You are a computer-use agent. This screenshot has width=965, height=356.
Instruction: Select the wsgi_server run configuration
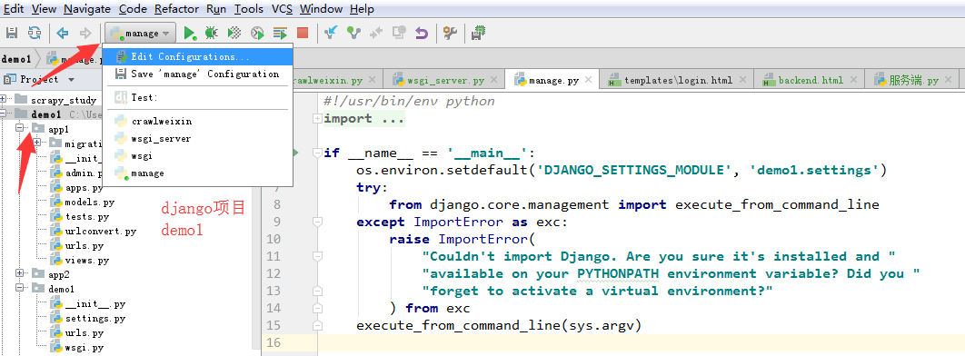point(198,138)
